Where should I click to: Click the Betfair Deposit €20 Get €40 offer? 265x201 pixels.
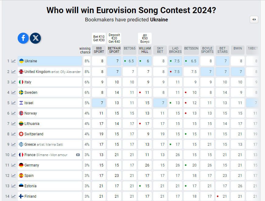pos(114,38)
